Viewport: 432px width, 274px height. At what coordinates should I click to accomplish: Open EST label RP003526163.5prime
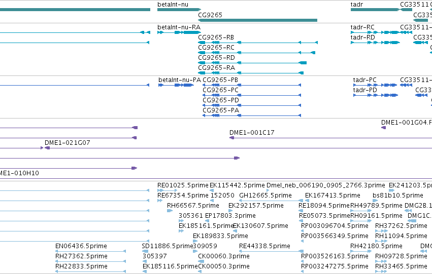point(335,257)
